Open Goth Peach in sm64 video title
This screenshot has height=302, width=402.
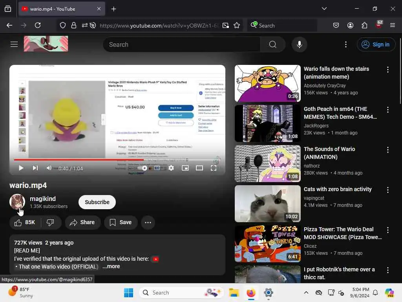(x=340, y=113)
